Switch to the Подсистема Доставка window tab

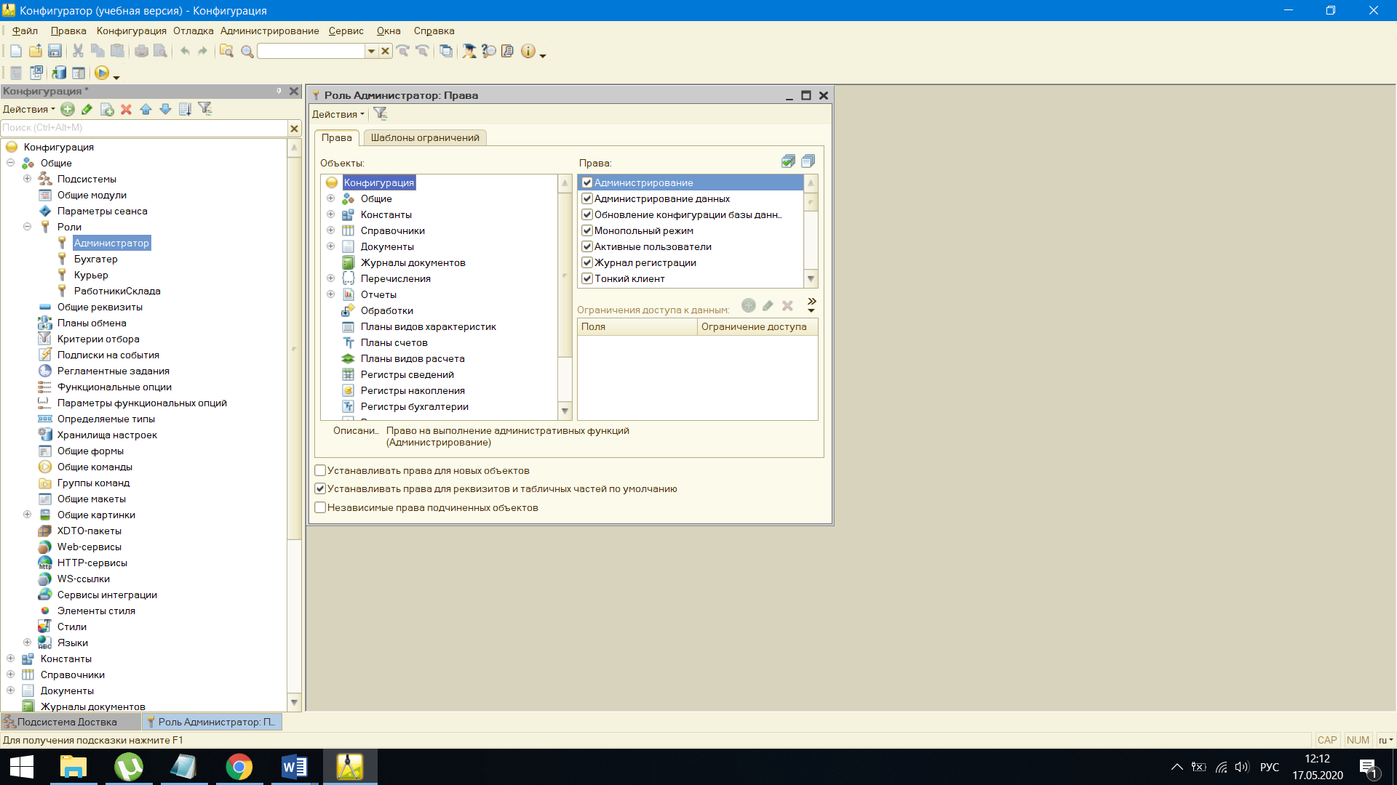pyautogui.click(x=70, y=722)
